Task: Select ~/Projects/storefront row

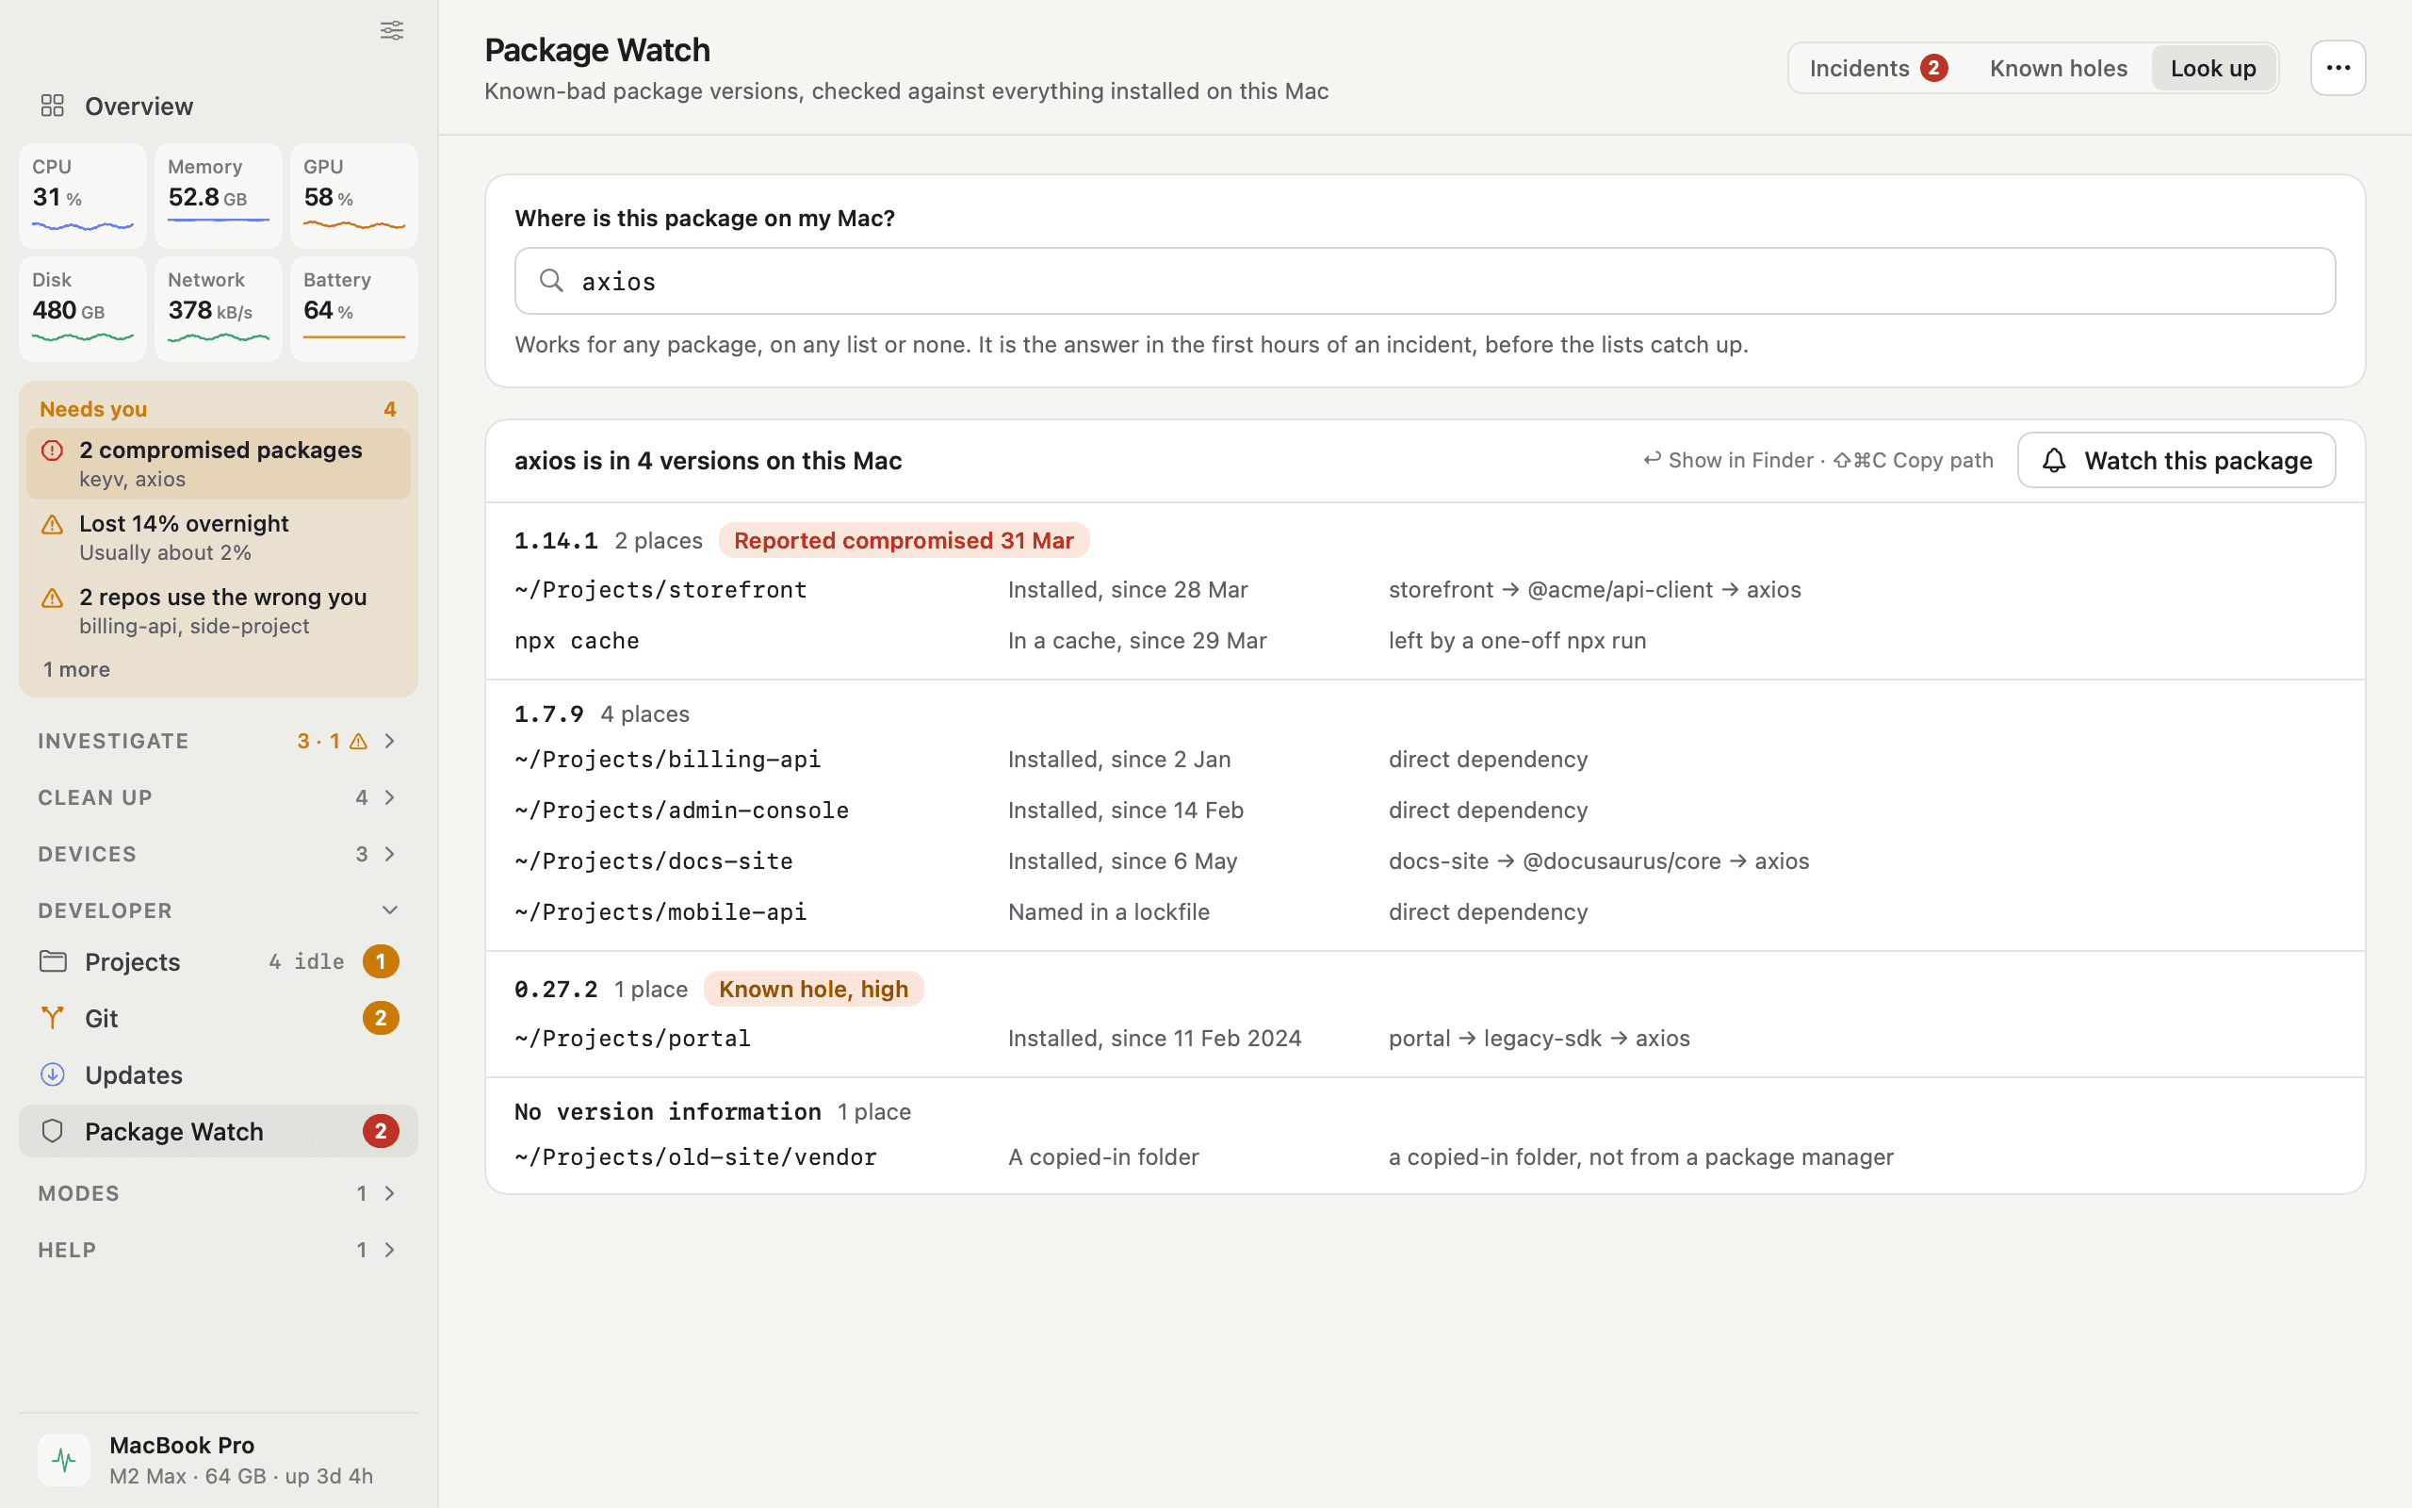Action: (x=1426, y=589)
